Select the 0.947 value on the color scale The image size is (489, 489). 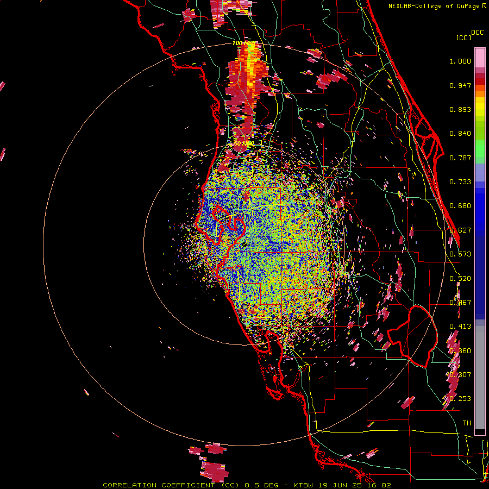(x=460, y=85)
